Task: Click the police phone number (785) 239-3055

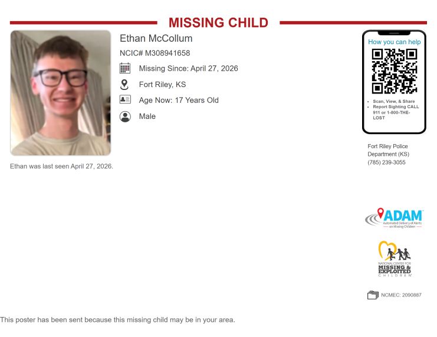Action: [x=386, y=162]
